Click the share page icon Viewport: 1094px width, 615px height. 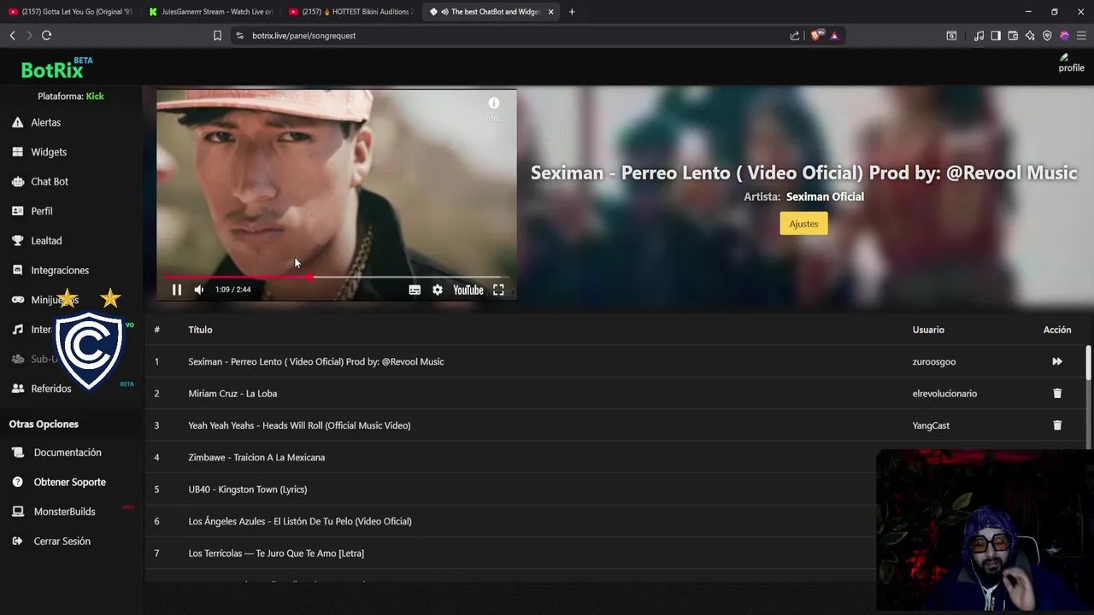pos(795,36)
